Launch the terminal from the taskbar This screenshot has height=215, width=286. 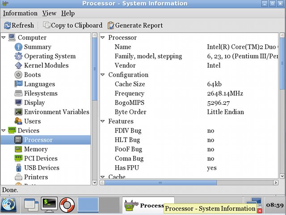[49, 205]
